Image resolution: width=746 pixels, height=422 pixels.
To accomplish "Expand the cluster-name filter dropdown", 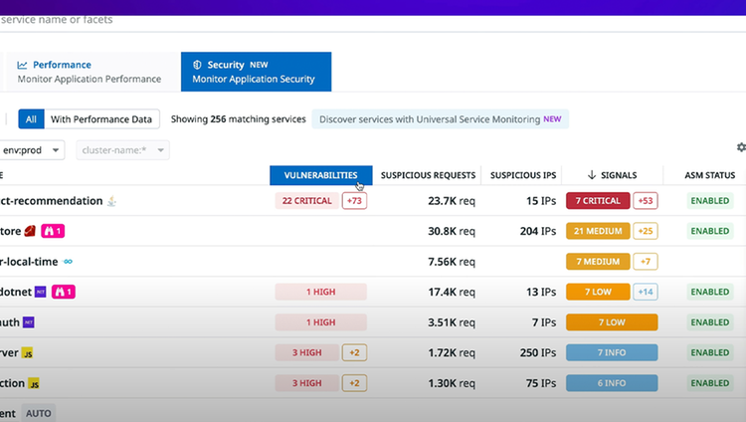I will [x=122, y=150].
